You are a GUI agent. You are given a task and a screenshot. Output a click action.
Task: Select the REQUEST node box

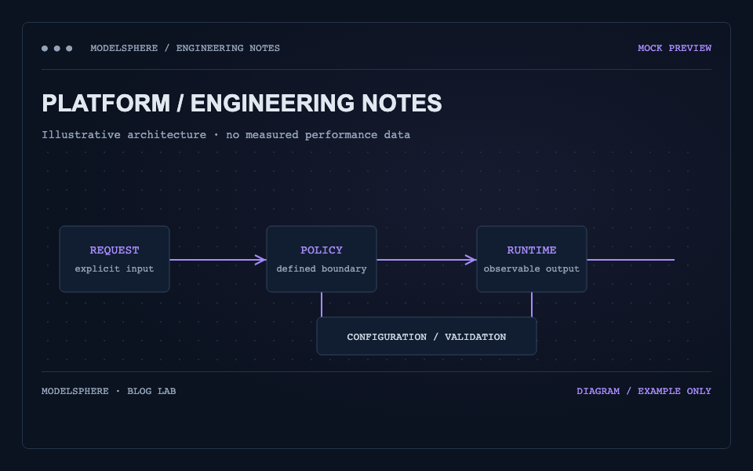[x=115, y=259]
